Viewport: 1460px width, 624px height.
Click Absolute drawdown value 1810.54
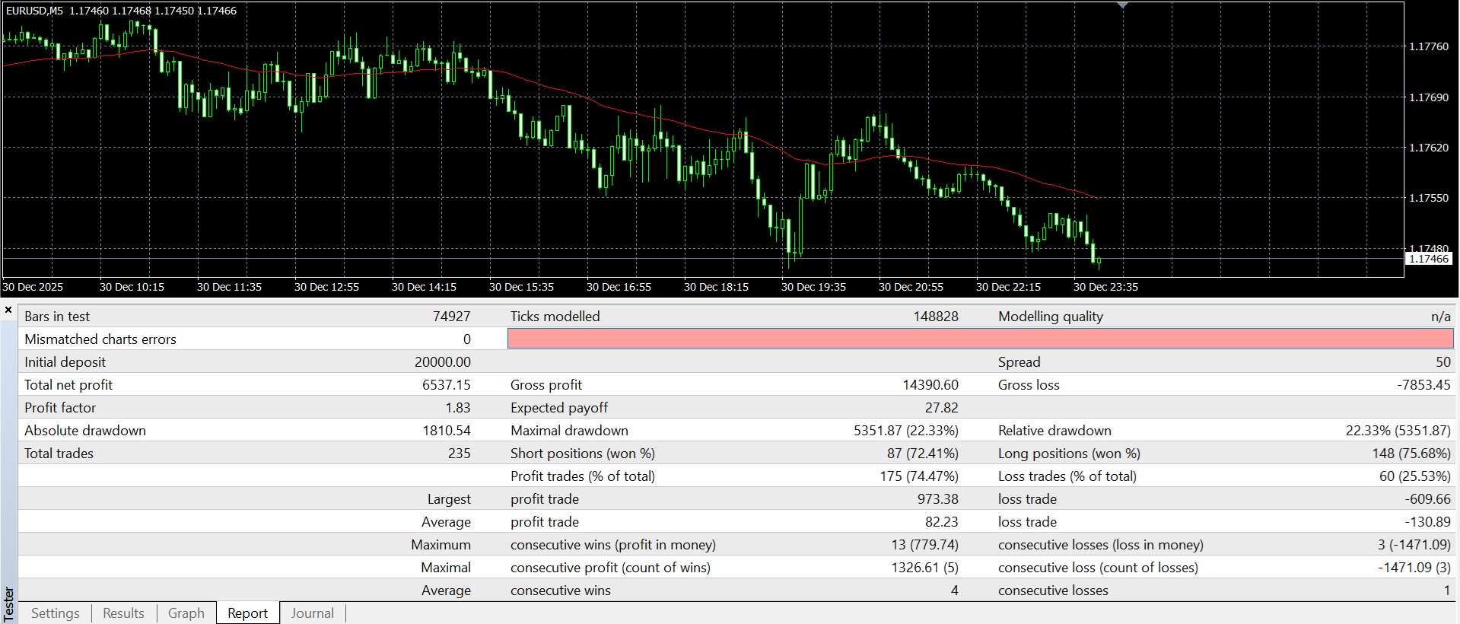(x=447, y=431)
